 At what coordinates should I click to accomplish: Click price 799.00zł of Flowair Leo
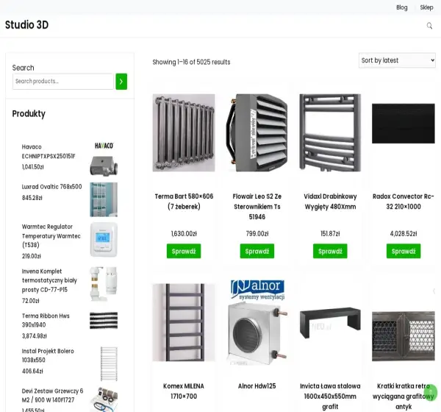(x=257, y=234)
